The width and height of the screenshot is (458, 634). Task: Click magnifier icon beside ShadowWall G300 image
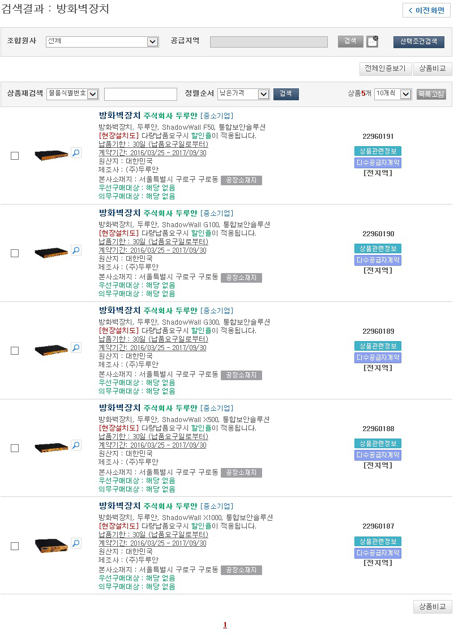(76, 347)
